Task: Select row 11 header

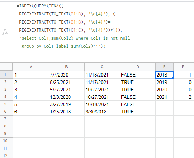Action: click(6, 149)
